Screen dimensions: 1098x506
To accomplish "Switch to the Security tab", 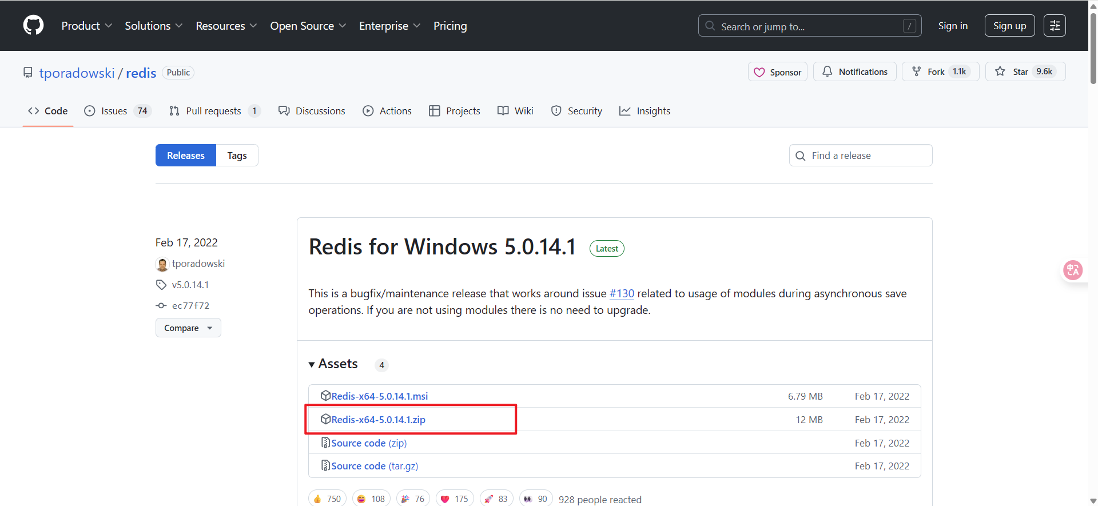I will coord(576,111).
